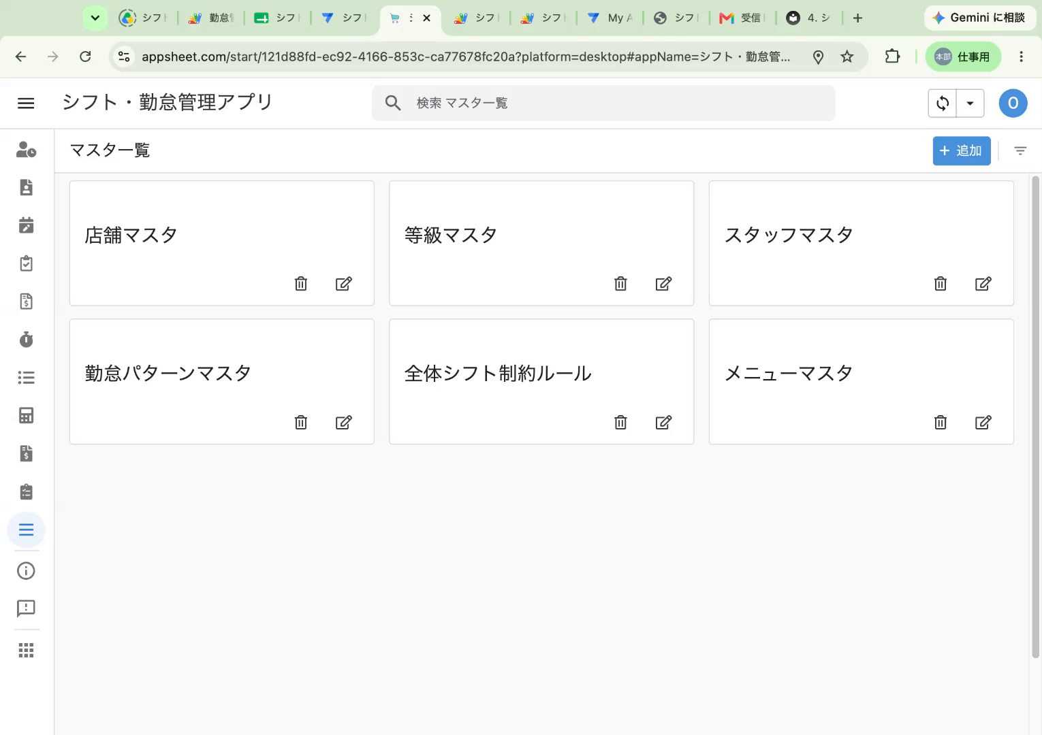Click the 追加 add button
1042x735 pixels.
pos(962,150)
